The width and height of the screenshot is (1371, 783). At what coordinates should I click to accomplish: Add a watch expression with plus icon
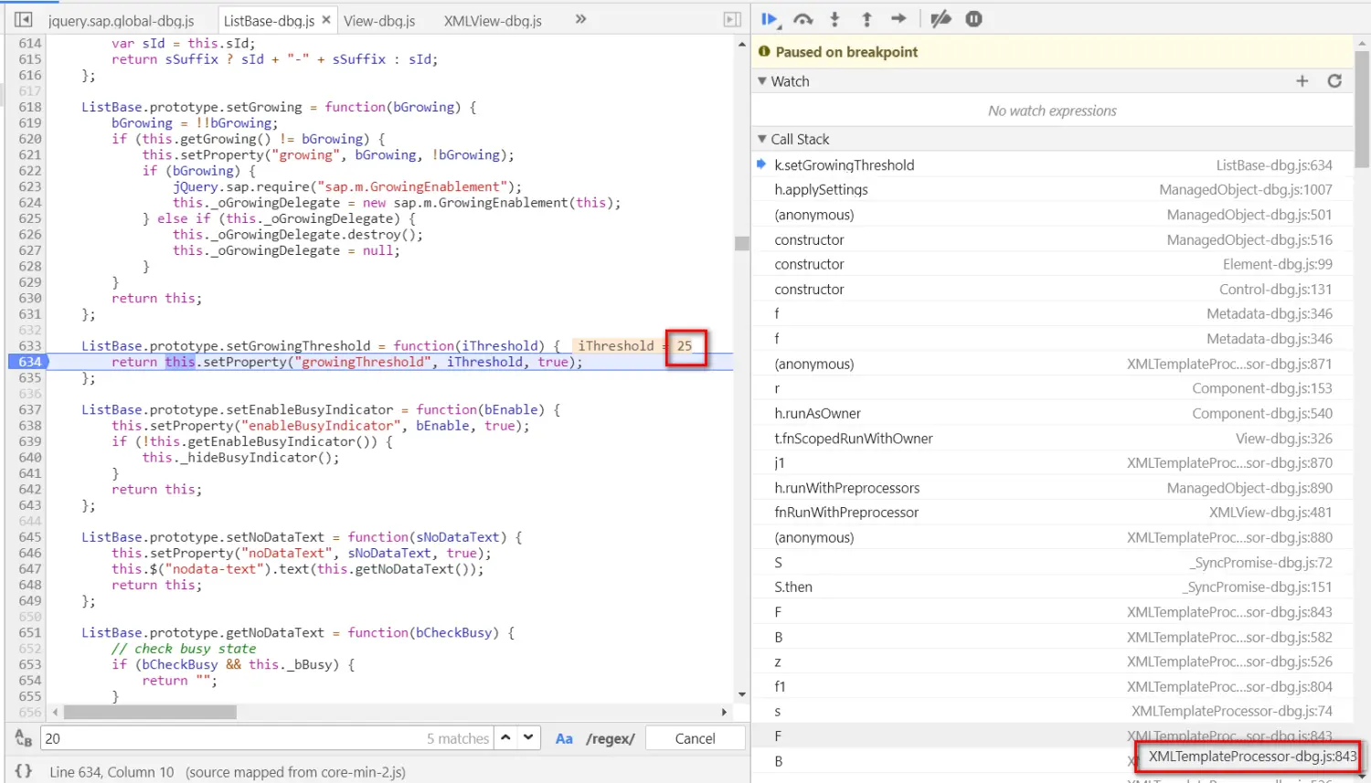(1302, 81)
